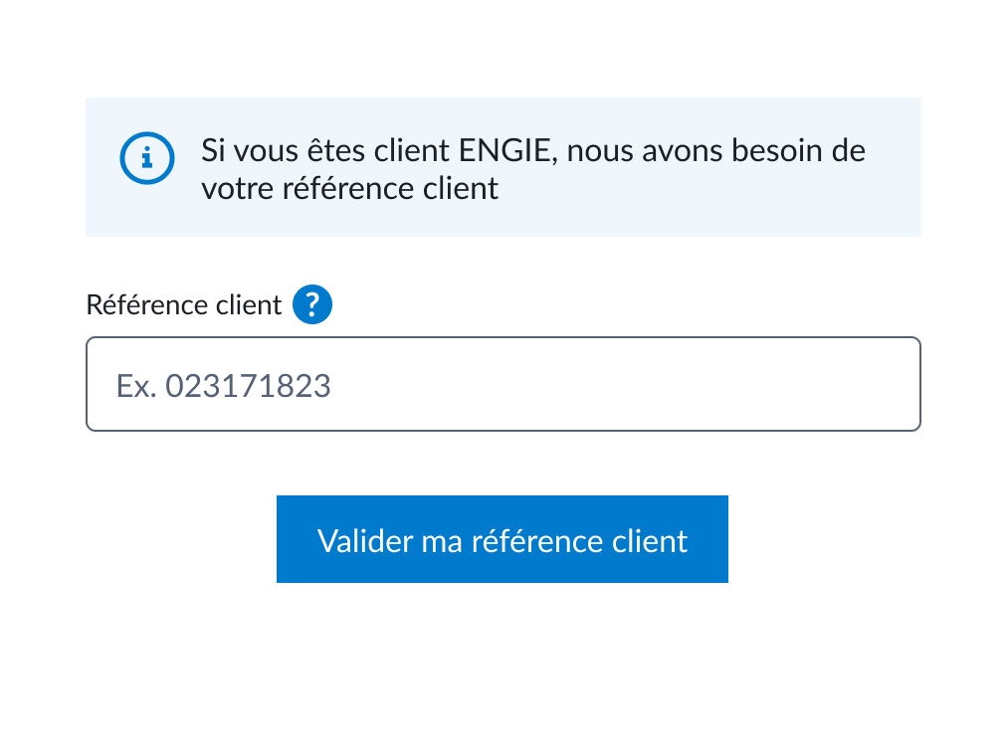Click the circled info icon in banner
The image size is (1007, 756).
tap(147, 157)
